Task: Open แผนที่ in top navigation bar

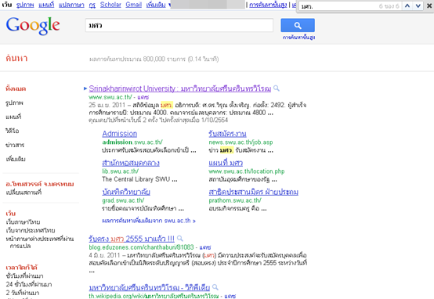Action: click(x=46, y=5)
